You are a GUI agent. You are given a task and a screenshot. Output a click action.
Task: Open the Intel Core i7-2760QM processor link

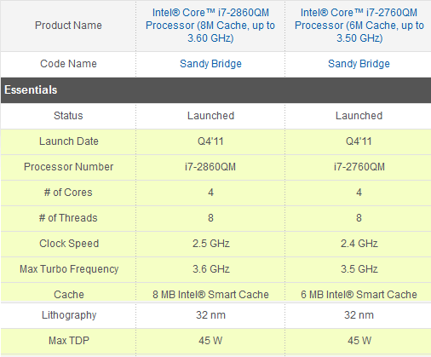point(359,26)
